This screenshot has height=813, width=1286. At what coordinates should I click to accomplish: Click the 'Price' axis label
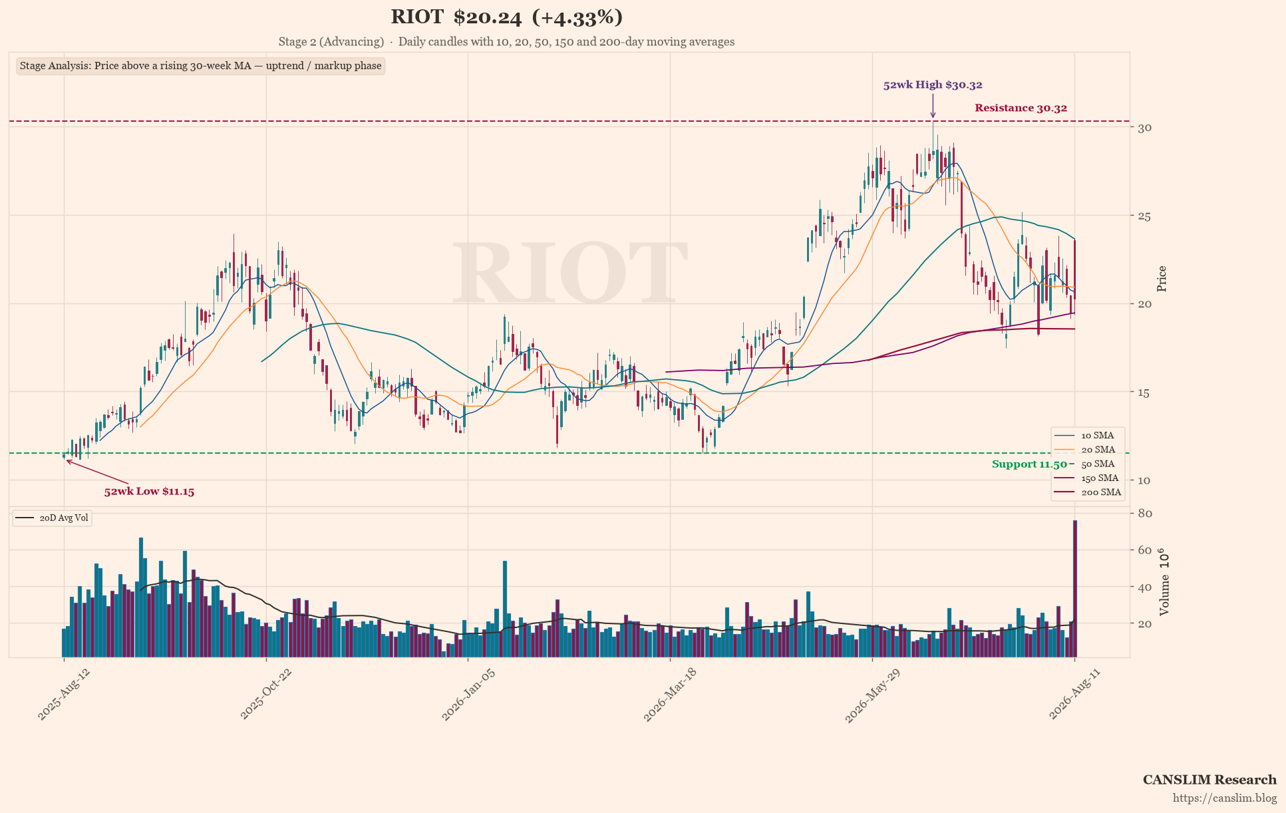[x=1162, y=279]
